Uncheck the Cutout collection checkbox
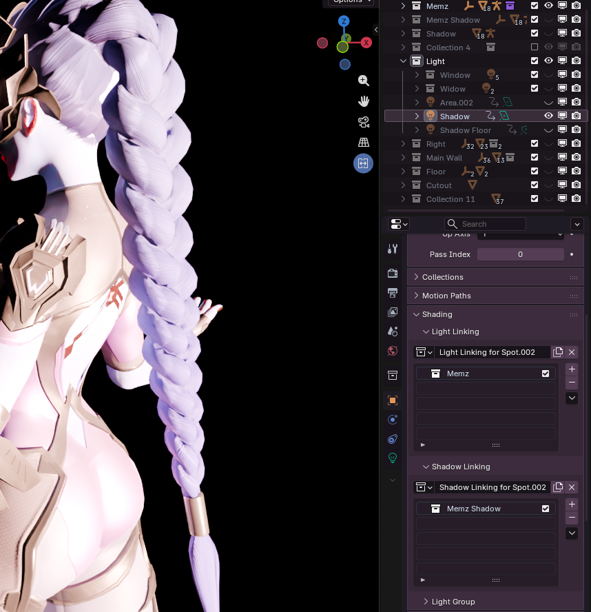This screenshot has height=612, width=591. tap(535, 185)
